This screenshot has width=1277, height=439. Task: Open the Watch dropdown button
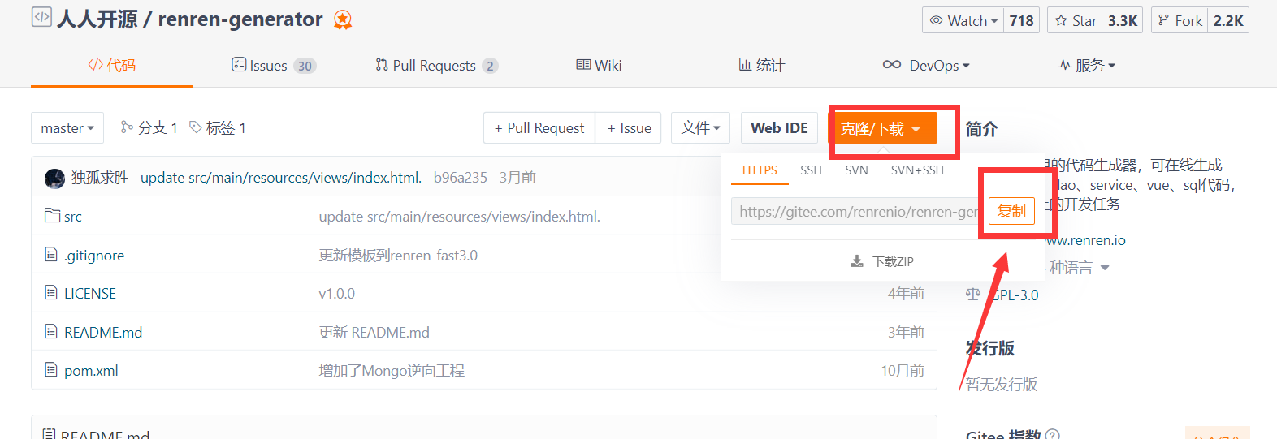(963, 20)
